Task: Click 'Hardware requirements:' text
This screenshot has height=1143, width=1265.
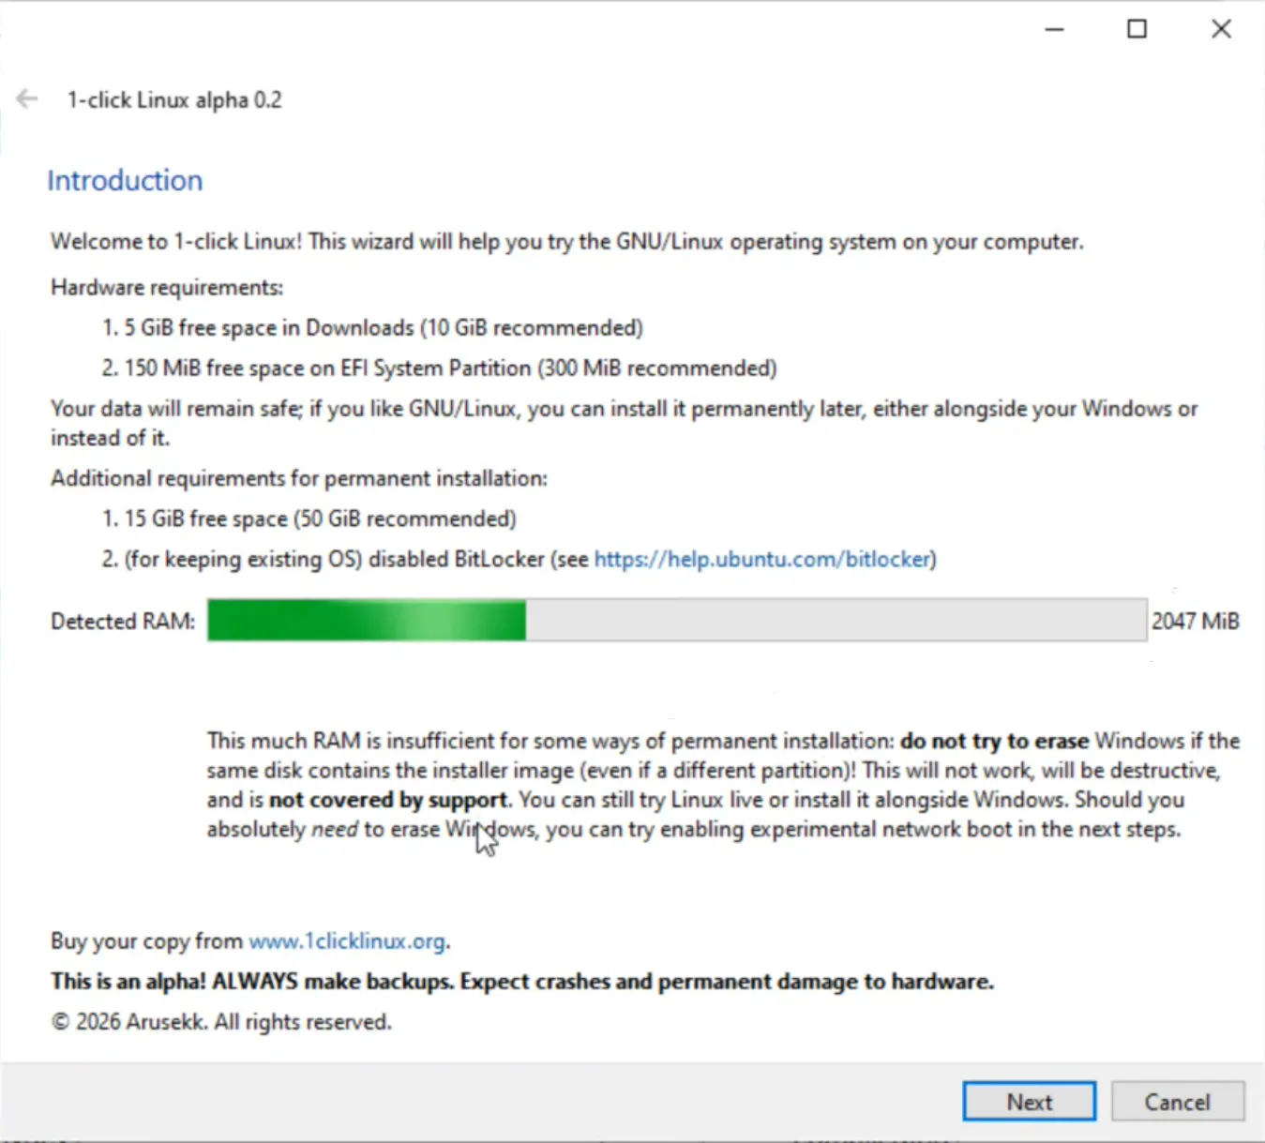Action: pos(167,288)
